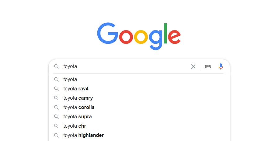Pick the "toyota chr" suggestion
276x141 pixels.
(139, 126)
